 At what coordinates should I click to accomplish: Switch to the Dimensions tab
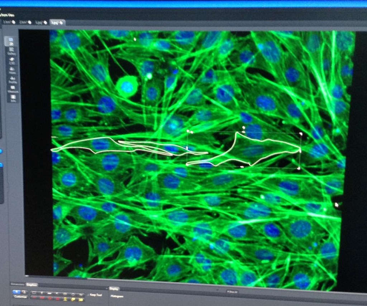click(x=17, y=284)
